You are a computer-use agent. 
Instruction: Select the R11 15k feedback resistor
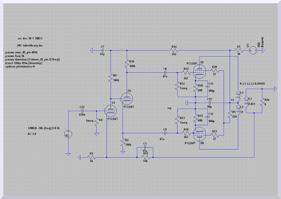145,157
